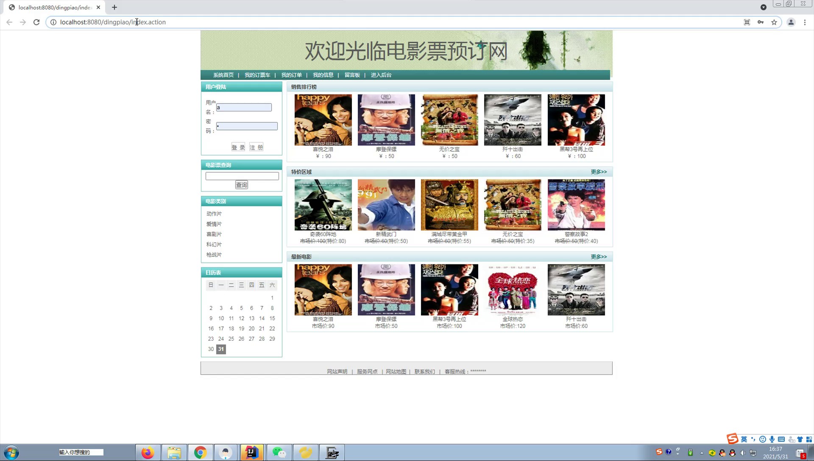Viewport: 814px width, 461px height.
Task: Click the QR code icon in address bar
Action: point(747,22)
